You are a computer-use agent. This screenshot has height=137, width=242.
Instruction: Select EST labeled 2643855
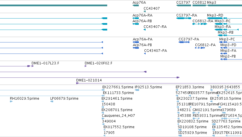click(x=232, y=87)
